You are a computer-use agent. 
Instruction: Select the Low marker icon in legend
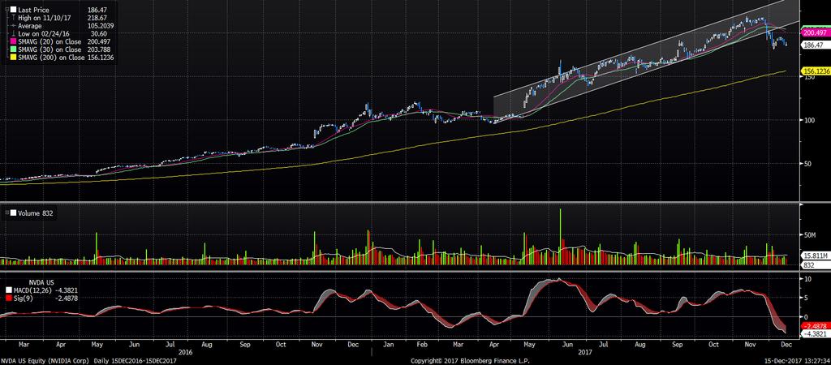(13, 34)
